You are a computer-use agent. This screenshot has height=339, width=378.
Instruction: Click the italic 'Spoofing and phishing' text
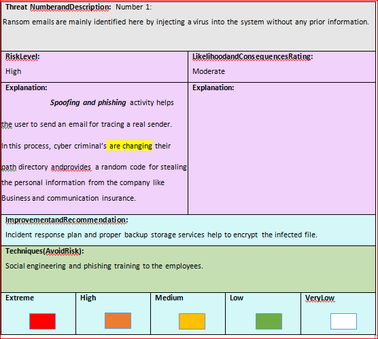click(88, 102)
